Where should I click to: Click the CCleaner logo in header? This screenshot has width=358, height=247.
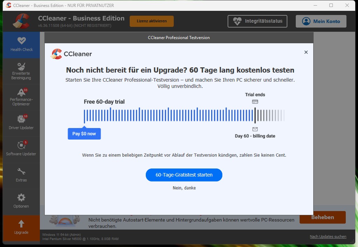pos(21,21)
